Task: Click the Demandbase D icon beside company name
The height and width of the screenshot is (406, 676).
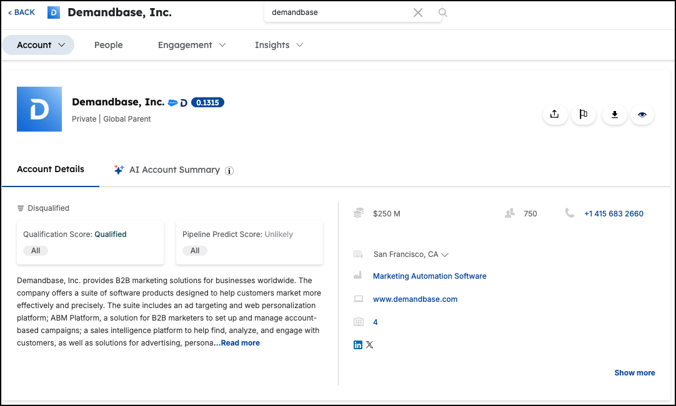Action: [x=184, y=102]
